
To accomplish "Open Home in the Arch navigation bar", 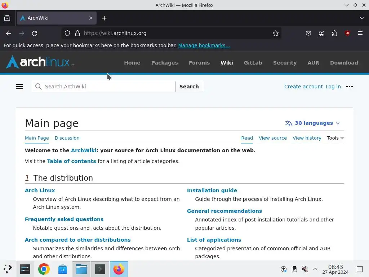I will tap(132, 63).
